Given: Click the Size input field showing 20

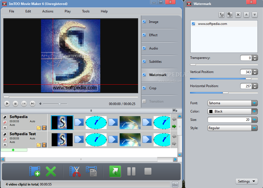Looking at the screenshot, I should pyautogui.click(x=230, y=119).
